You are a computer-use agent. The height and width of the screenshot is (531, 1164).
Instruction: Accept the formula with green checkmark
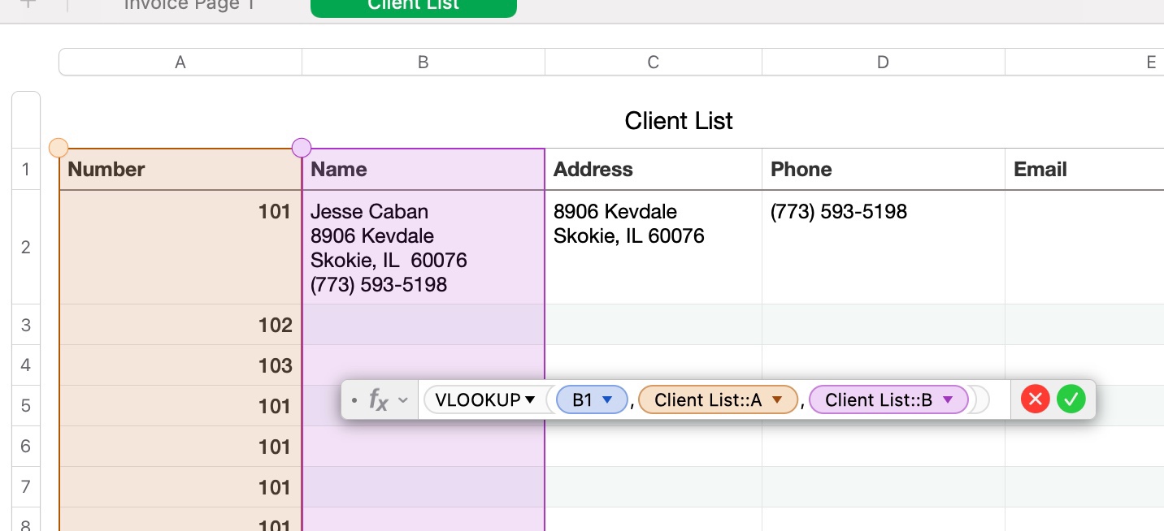coord(1071,399)
